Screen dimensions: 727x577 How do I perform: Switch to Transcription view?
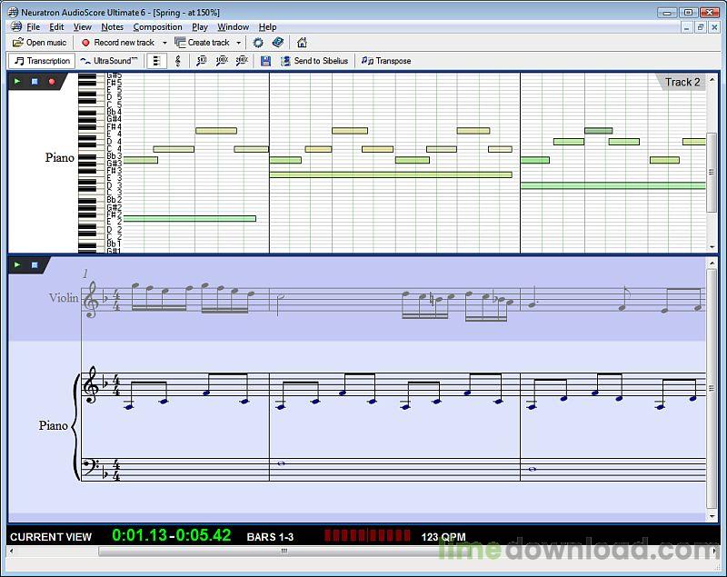tap(41, 61)
